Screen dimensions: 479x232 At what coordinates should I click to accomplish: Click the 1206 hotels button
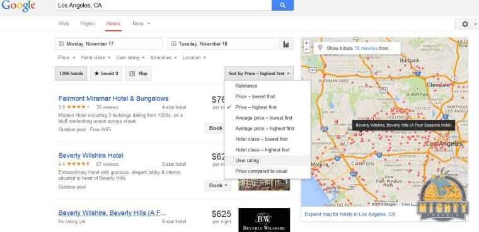click(x=71, y=74)
